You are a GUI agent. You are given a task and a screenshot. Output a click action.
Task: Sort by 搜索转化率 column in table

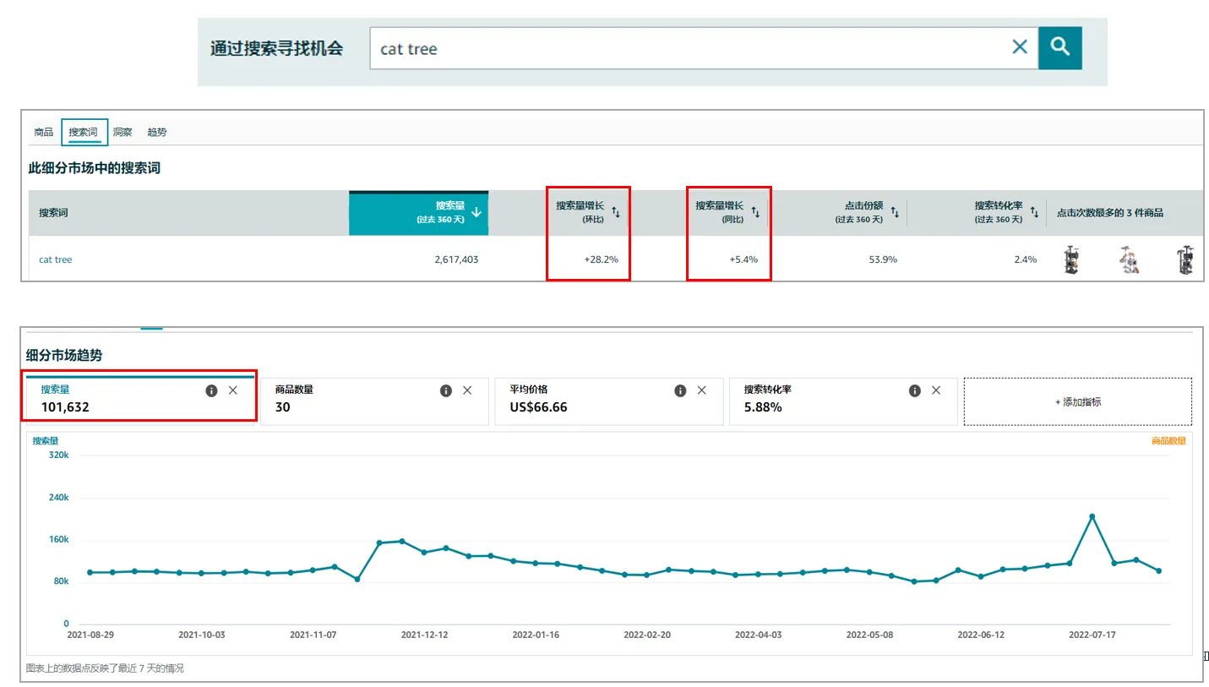[x=1034, y=212]
